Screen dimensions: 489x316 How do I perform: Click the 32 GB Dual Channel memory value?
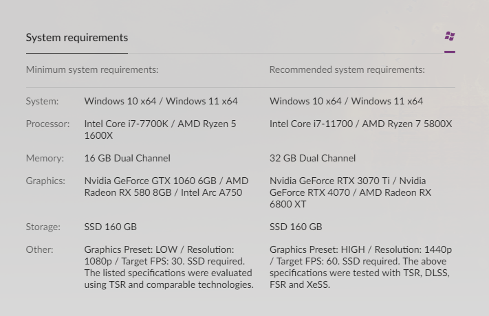(312, 158)
